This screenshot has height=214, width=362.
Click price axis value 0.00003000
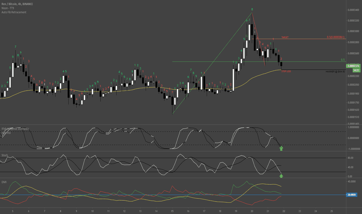coord(353,31)
